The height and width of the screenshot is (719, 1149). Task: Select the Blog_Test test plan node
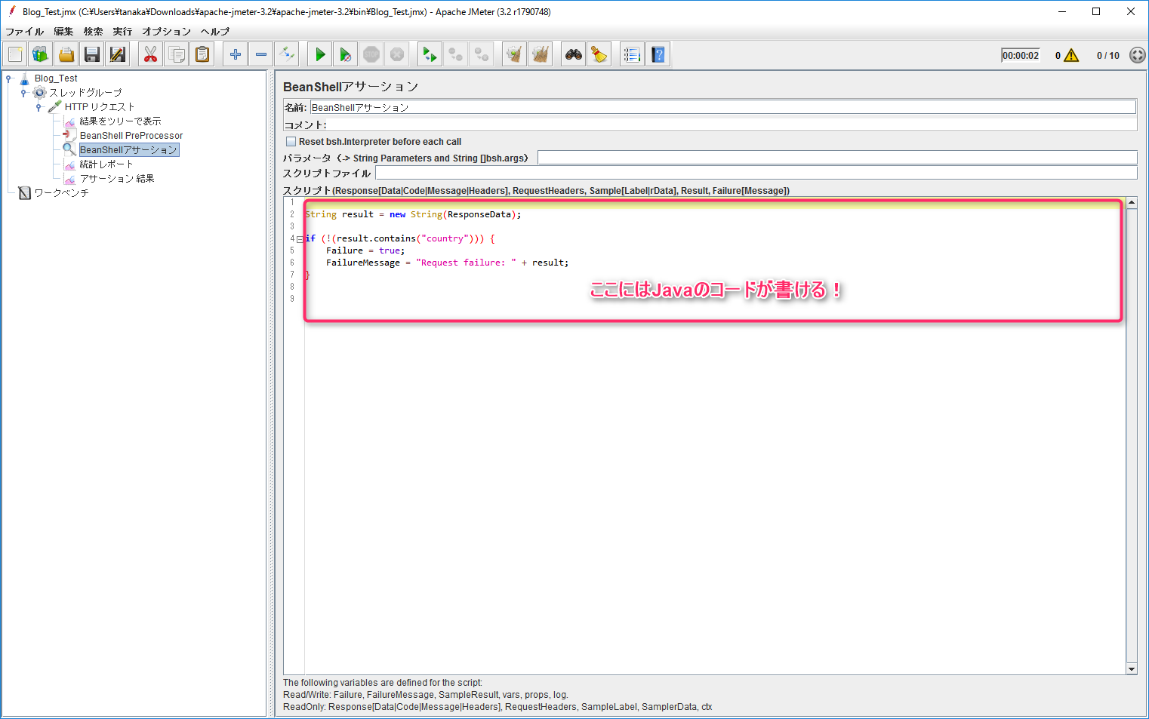click(x=56, y=78)
